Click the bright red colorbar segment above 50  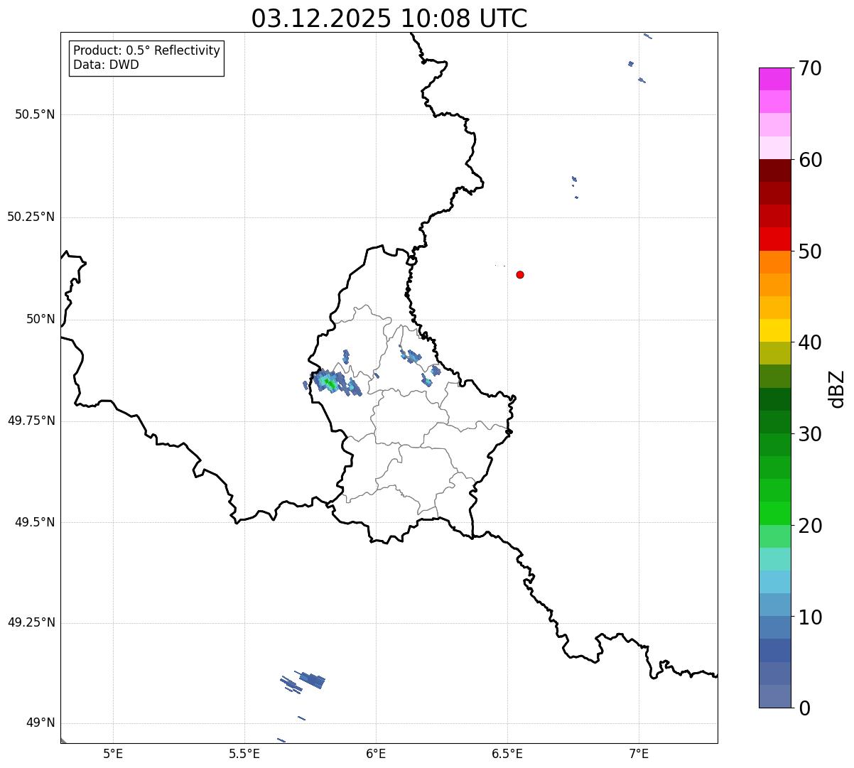(x=775, y=239)
